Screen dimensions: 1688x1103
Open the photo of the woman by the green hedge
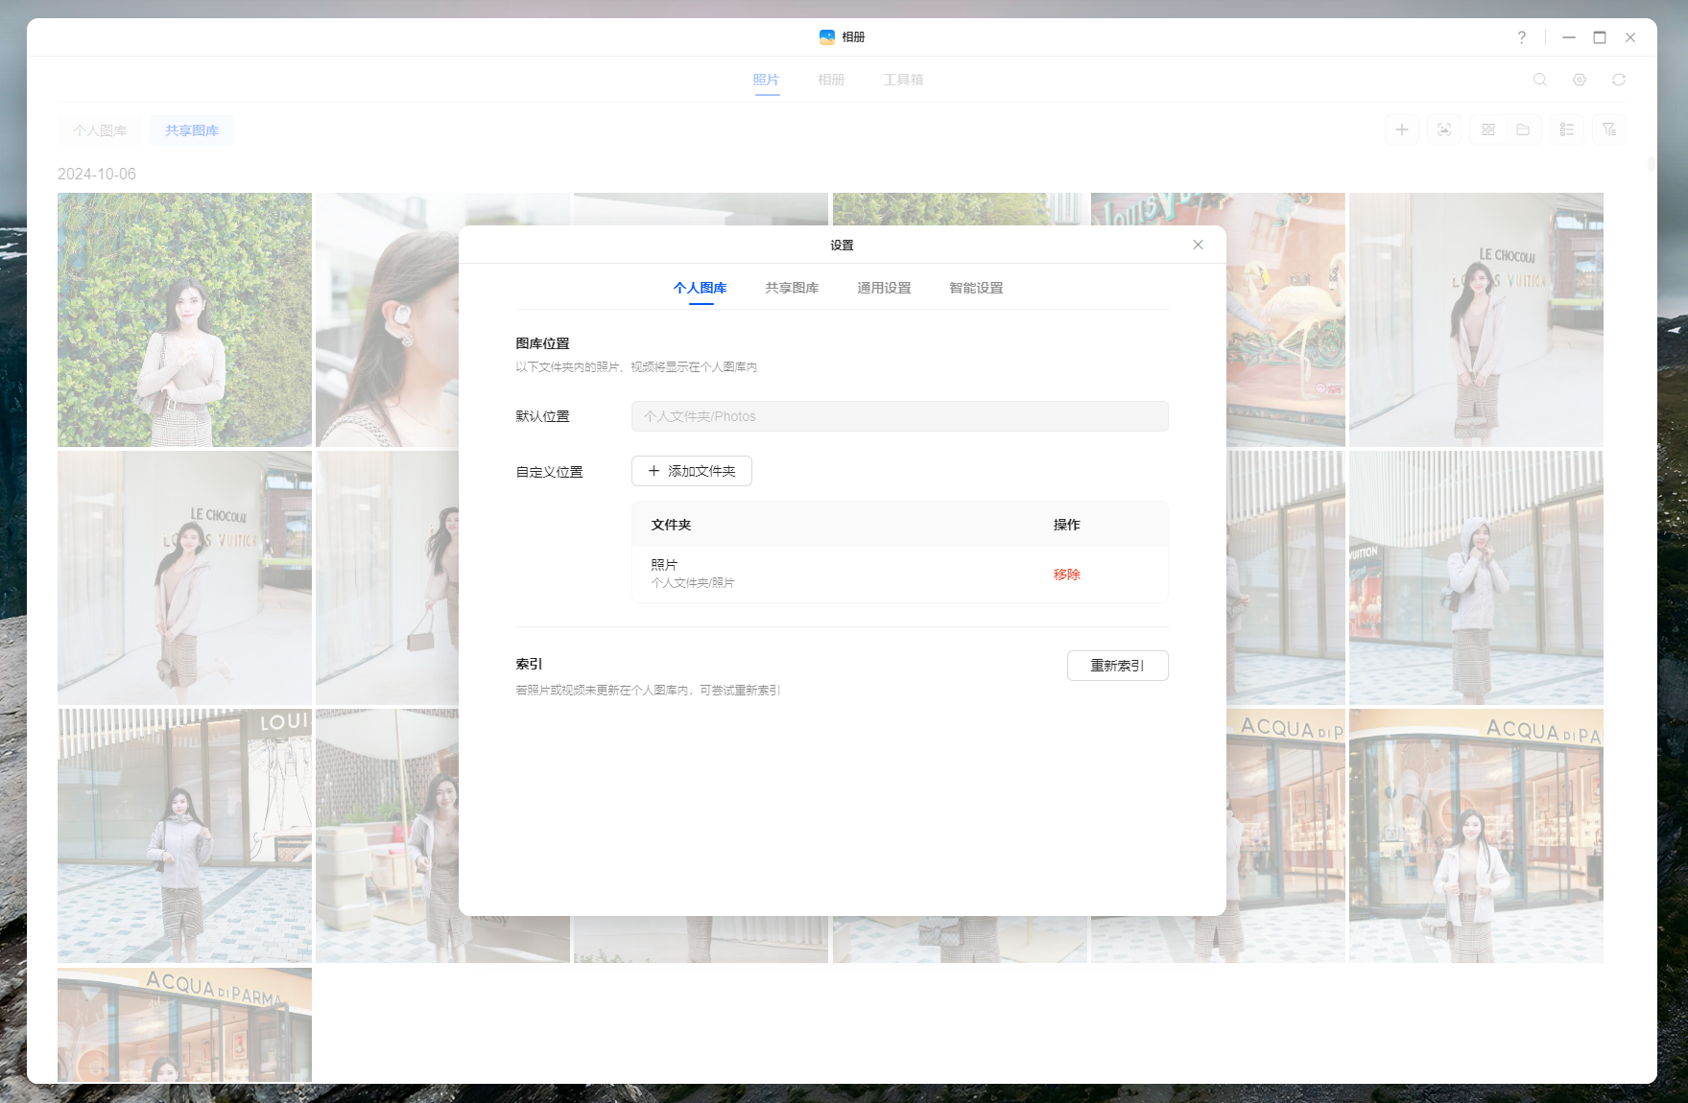[x=184, y=319]
